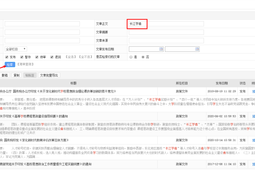Select 否 for 是否检索归档文章

143,57
